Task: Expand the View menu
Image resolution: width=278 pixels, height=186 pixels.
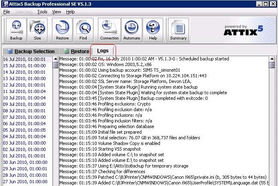Action: (56, 12)
